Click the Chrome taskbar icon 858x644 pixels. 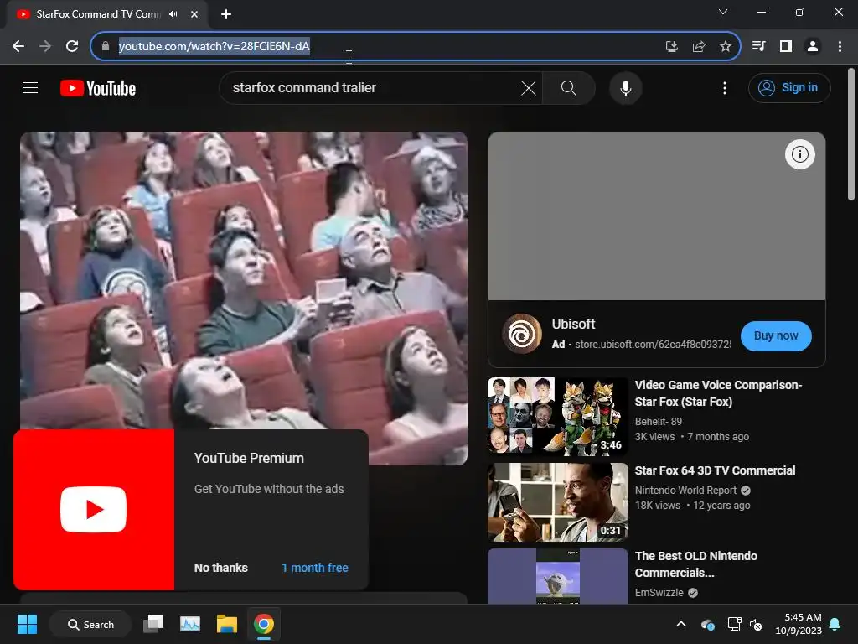tap(264, 624)
